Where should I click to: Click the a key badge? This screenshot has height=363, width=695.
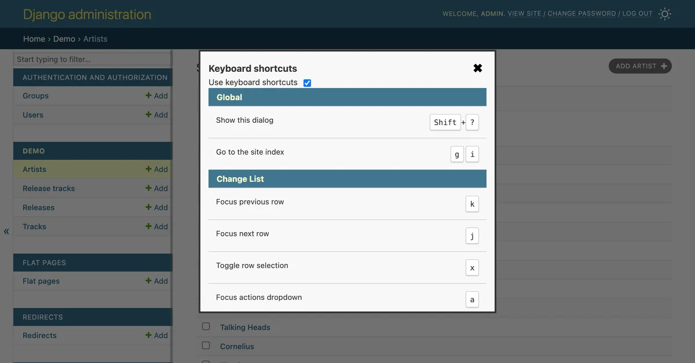[x=472, y=299]
